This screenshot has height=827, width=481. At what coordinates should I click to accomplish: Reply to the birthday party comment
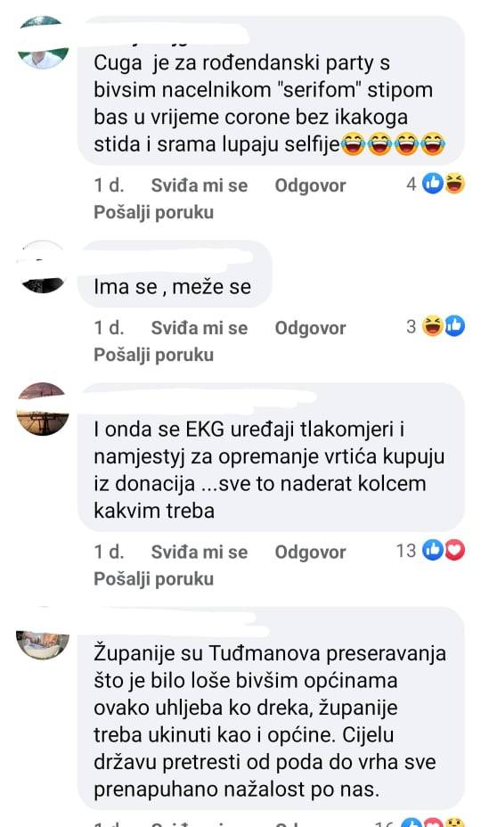point(310,185)
